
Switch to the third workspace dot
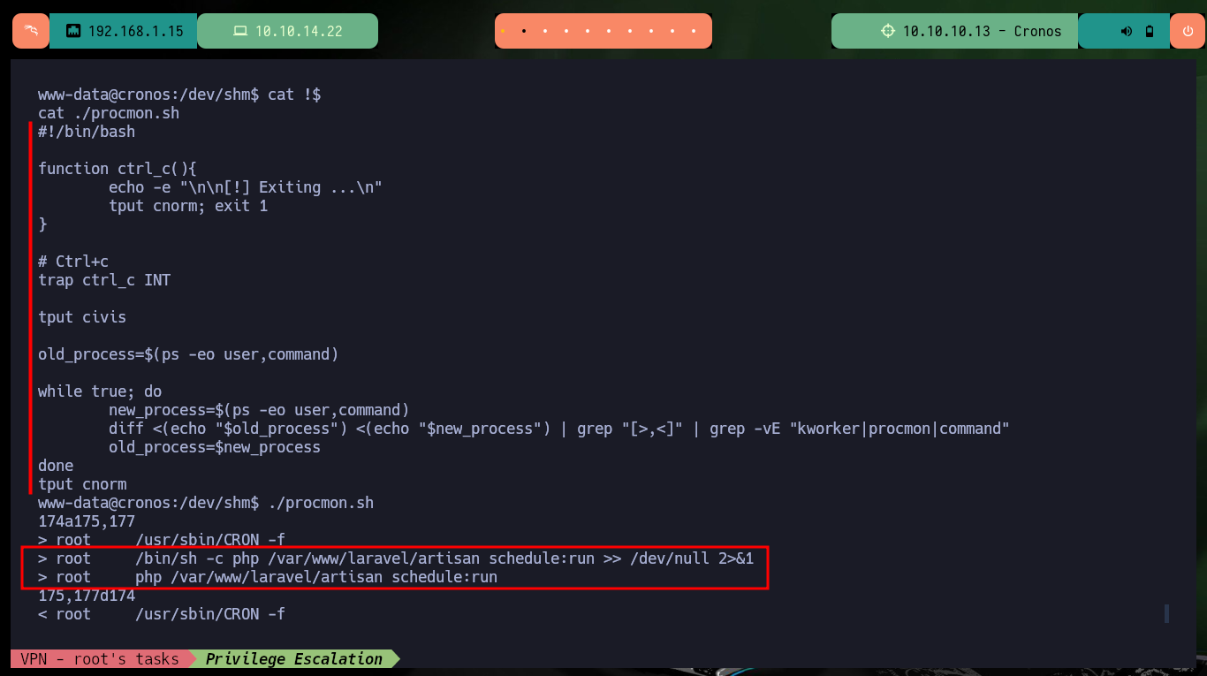[x=545, y=31]
